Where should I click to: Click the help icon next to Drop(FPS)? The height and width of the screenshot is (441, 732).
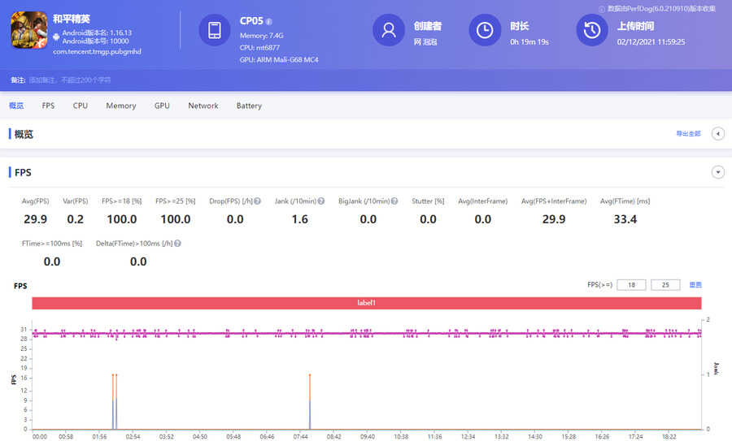click(257, 201)
